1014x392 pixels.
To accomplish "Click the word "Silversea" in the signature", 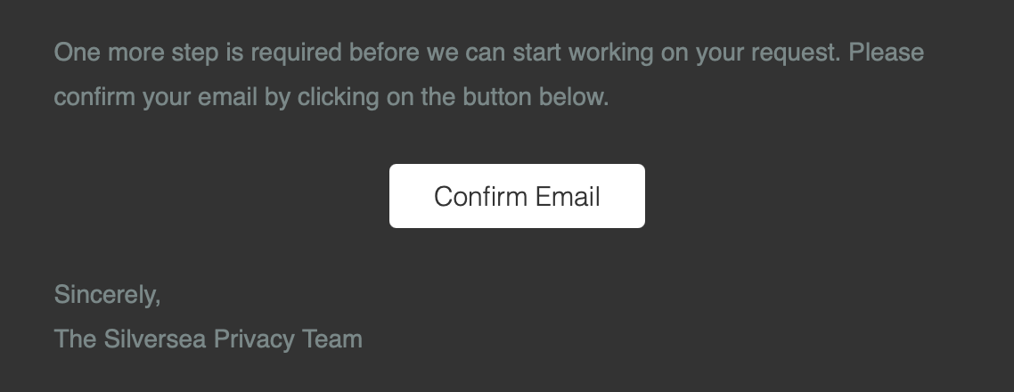I will [155, 339].
